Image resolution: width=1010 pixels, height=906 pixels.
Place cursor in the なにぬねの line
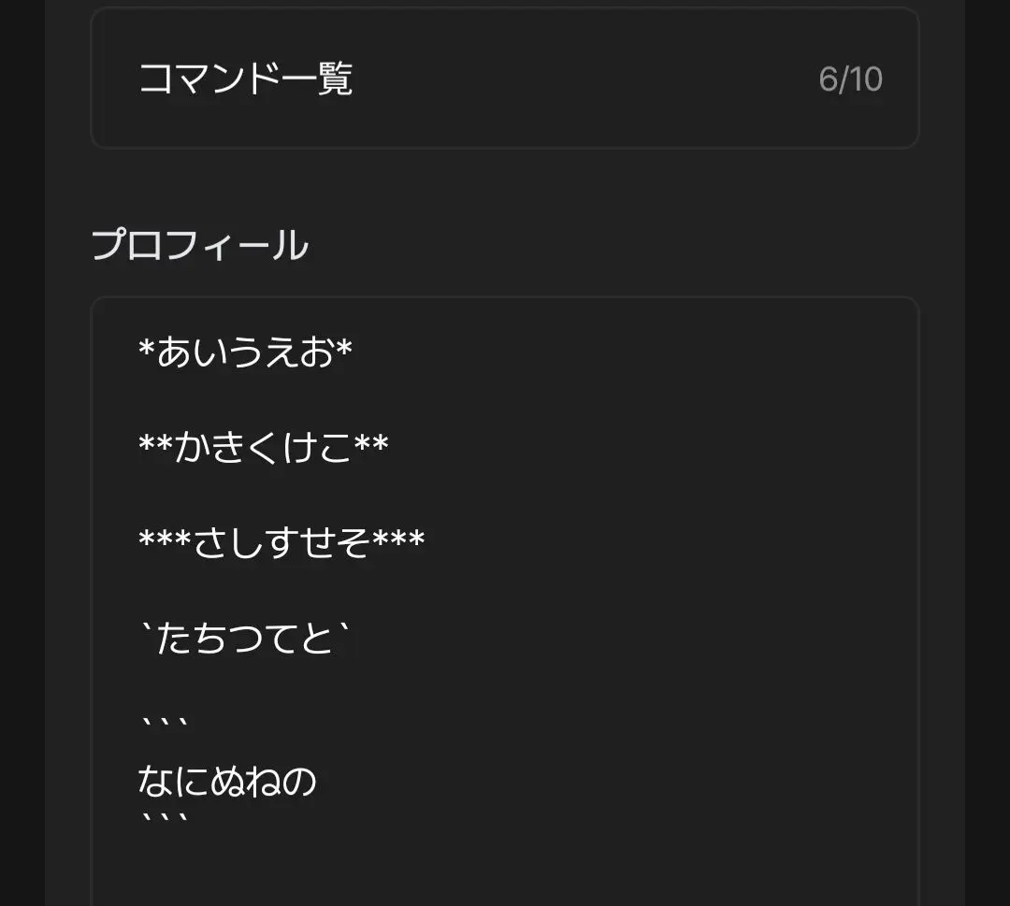pos(227,781)
